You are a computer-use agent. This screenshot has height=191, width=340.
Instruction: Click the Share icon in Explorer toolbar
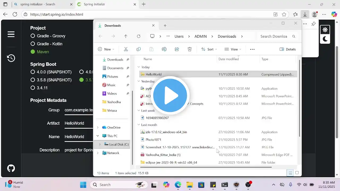tap(177, 49)
